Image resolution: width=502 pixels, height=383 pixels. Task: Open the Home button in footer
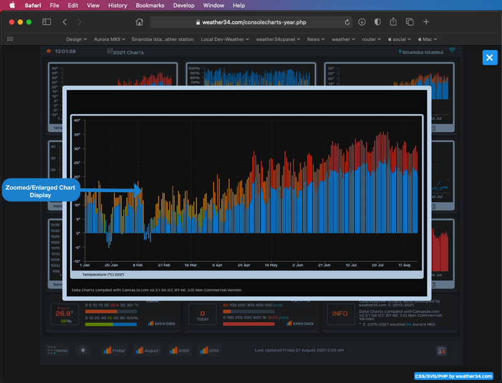58,350
